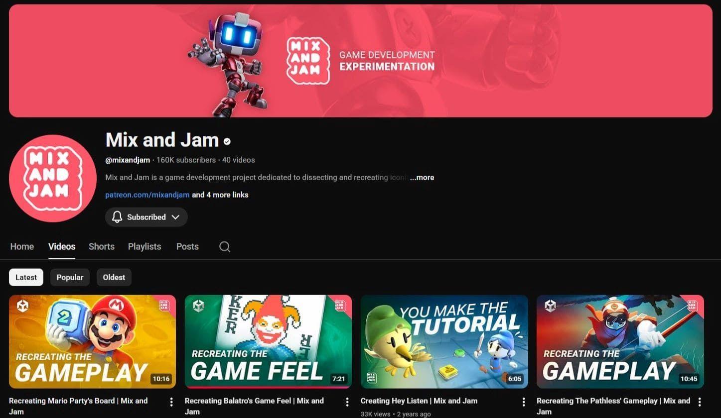This screenshot has height=418, width=721.
Task: Show the 4 more links popup
Action: point(220,195)
